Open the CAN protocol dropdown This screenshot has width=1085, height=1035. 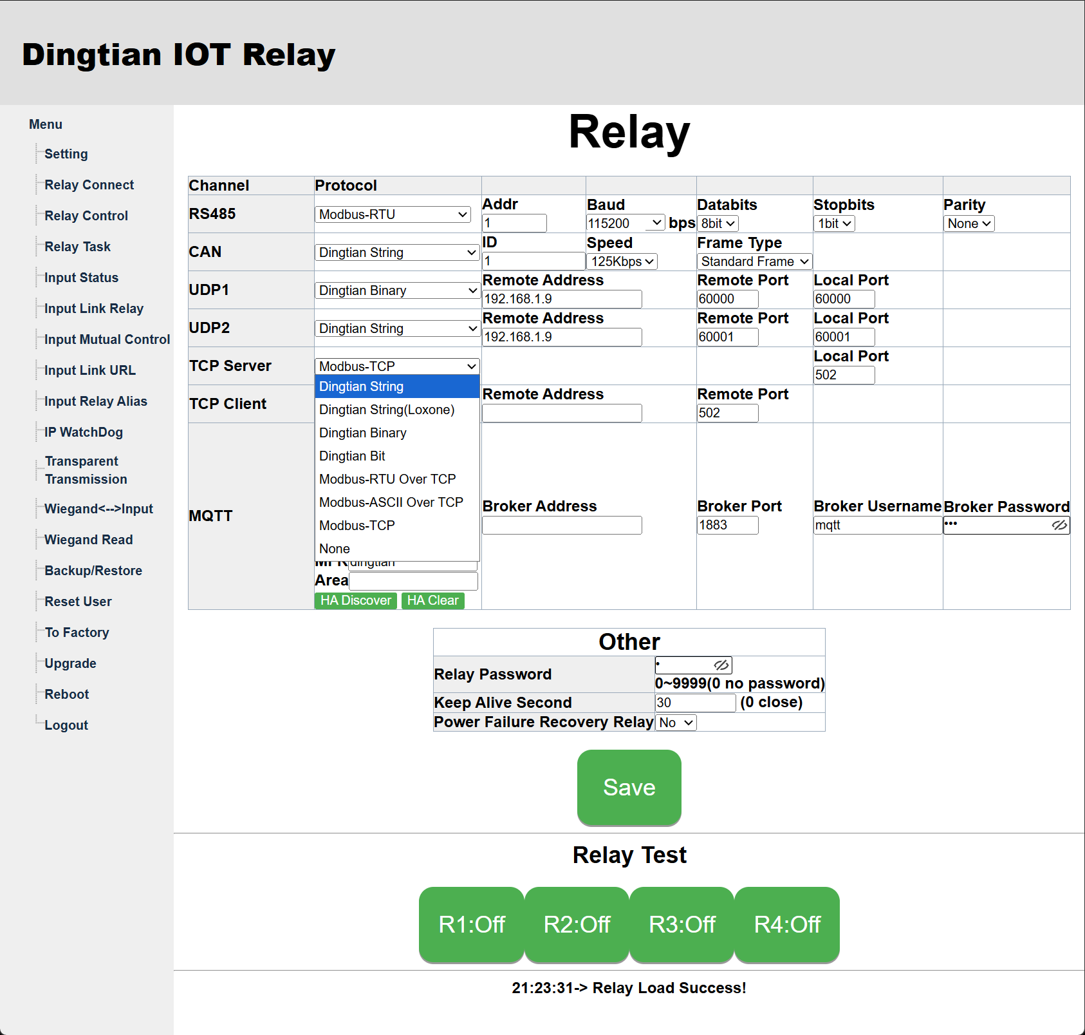[x=397, y=252]
